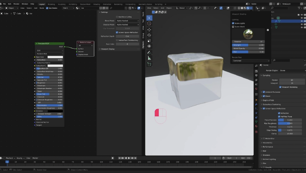Select the Move tool
This screenshot has width=306, height=173.
149,30
